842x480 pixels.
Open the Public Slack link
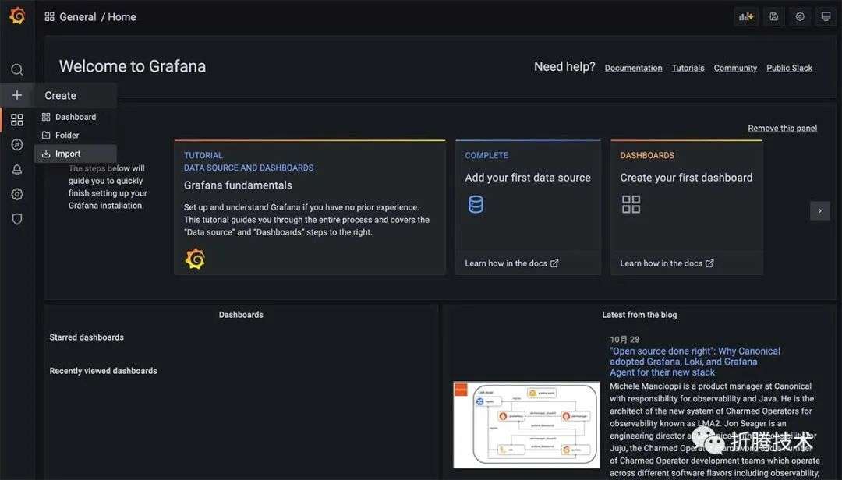789,69
